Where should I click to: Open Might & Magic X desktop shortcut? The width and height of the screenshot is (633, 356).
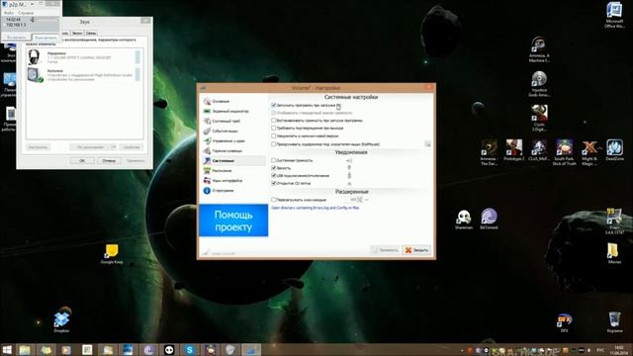tap(589, 152)
